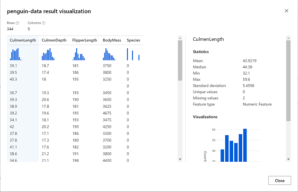The height and width of the screenshot is (192, 298).
Task: Click the CulmenDepth histogram thumbnail
Action: (48, 54)
